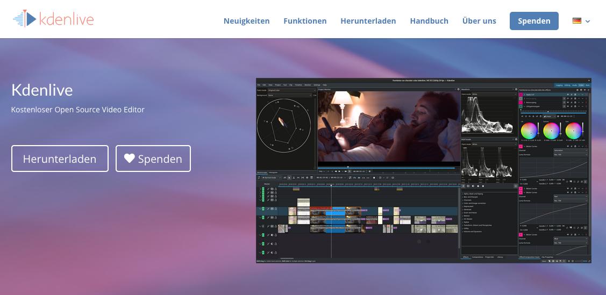The height and width of the screenshot is (295, 606).
Task: Click heart icon on the Spenden button
Action: [129, 159]
